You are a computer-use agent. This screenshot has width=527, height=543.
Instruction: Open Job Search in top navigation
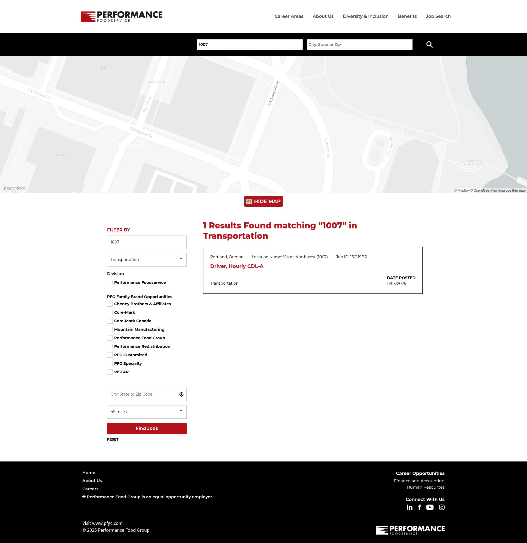(x=438, y=16)
